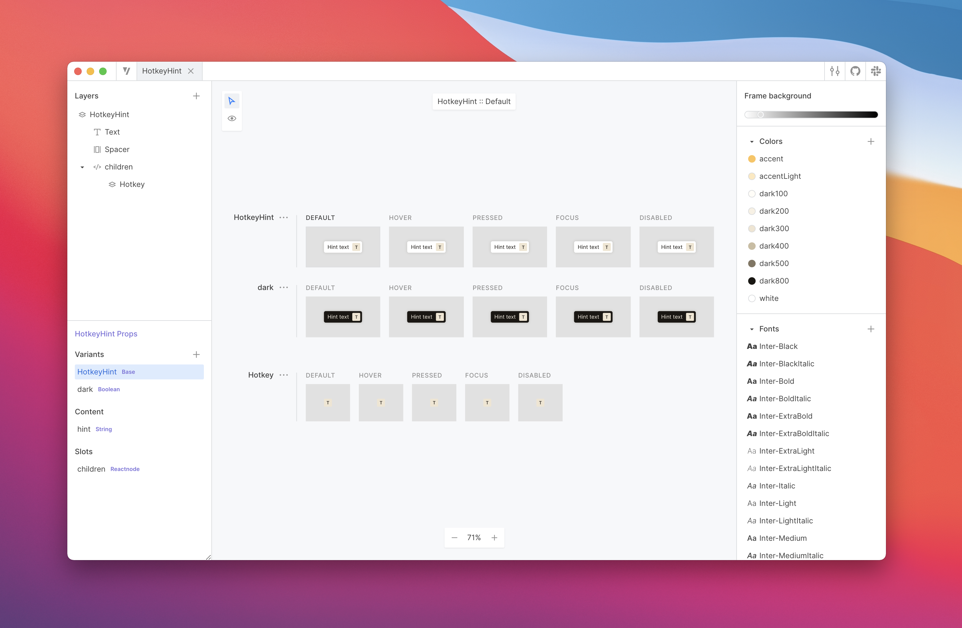Viewport: 962px width, 628px height.
Task: Open HotkeyHint Props link
Action: click(x=106, y=334)
